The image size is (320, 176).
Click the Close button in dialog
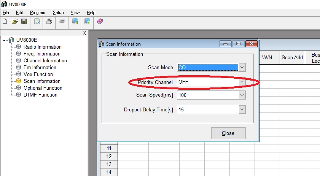(228, 133)
